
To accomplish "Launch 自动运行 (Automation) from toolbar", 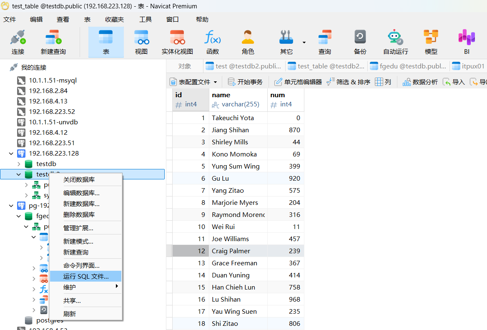I will click(x=395, y=42).
